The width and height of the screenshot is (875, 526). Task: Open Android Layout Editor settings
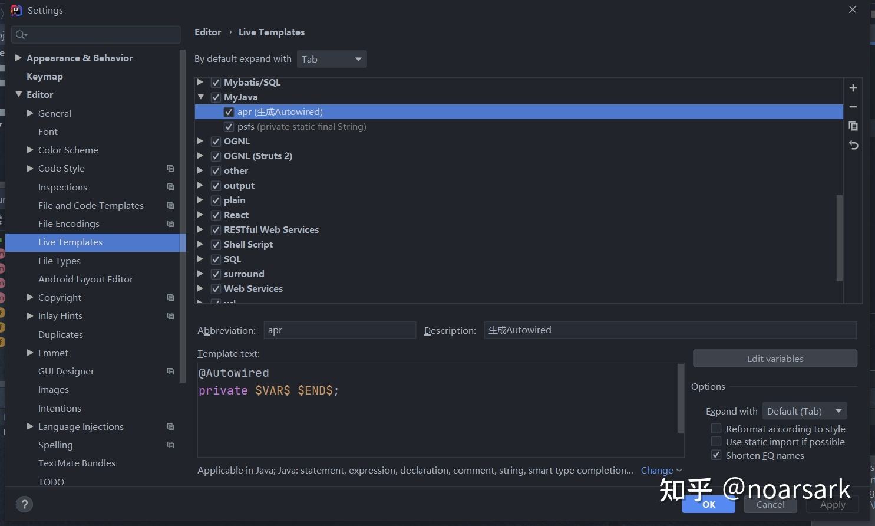[85, 279]
